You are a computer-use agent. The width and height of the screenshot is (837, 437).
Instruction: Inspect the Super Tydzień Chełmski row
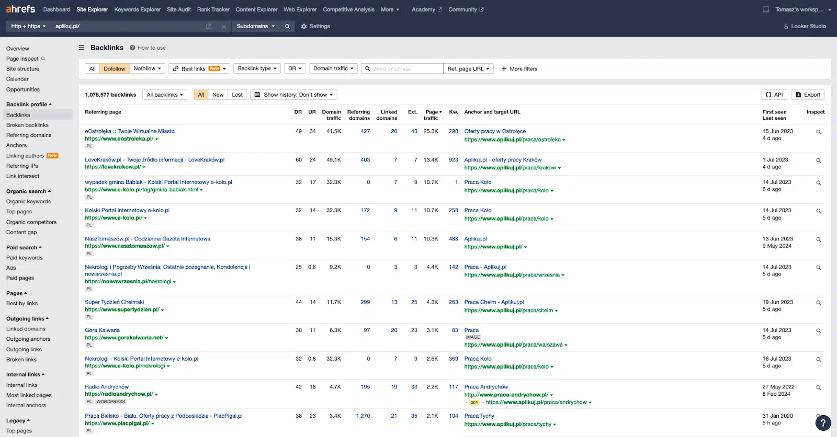tap(819, 303)
